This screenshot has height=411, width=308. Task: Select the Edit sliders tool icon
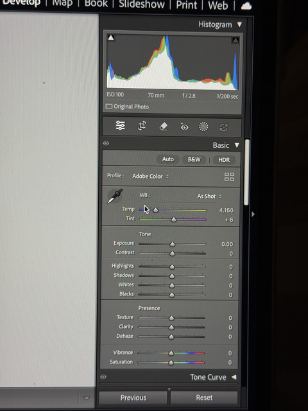pyautogui.click(x=120, y=126)
